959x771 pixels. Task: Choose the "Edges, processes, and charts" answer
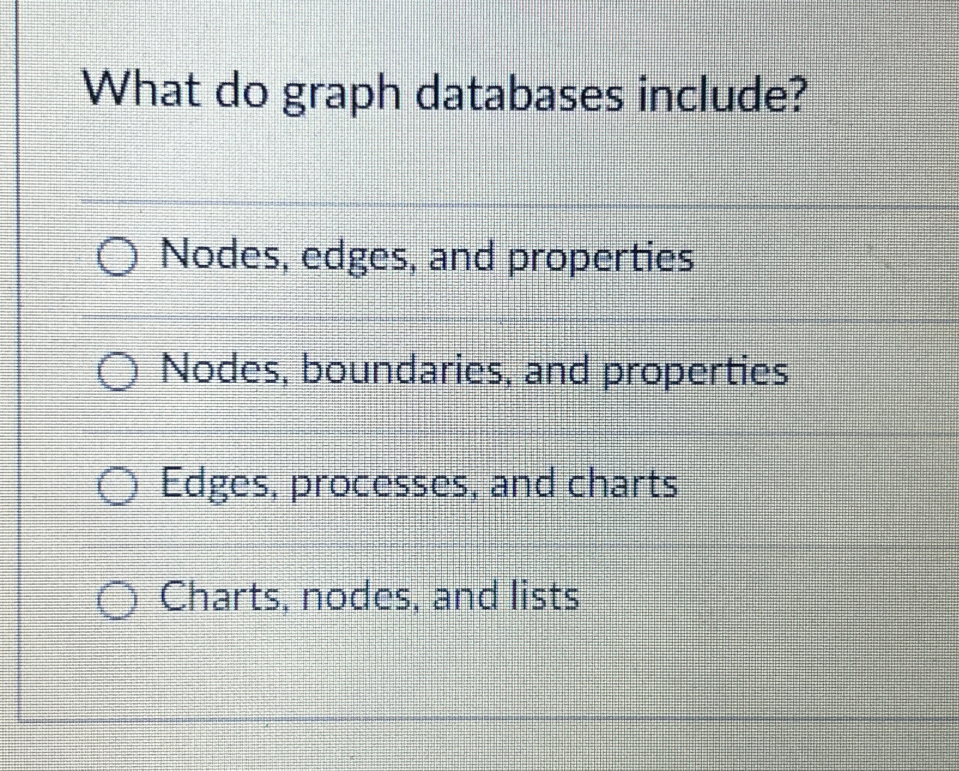click(117, 486)
